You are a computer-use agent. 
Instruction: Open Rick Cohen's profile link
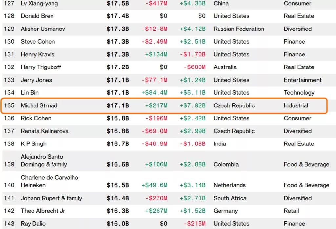click(36, 118)
